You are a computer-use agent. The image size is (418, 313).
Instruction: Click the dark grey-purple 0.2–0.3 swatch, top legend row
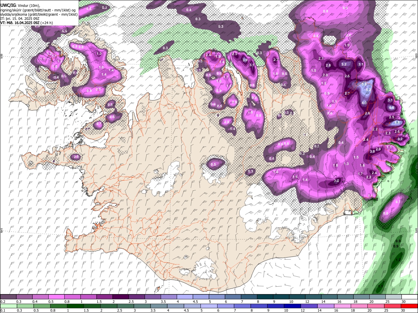(8, 297)
